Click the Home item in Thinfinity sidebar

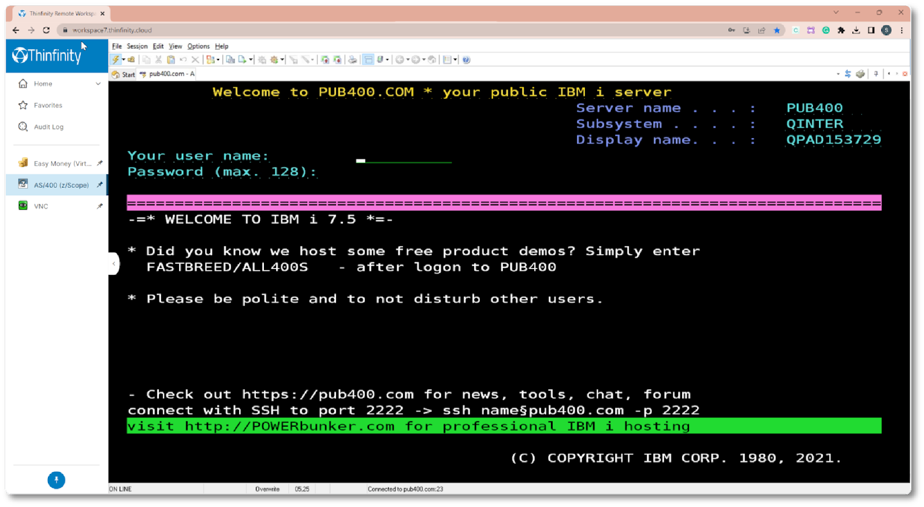coord(43,84)
